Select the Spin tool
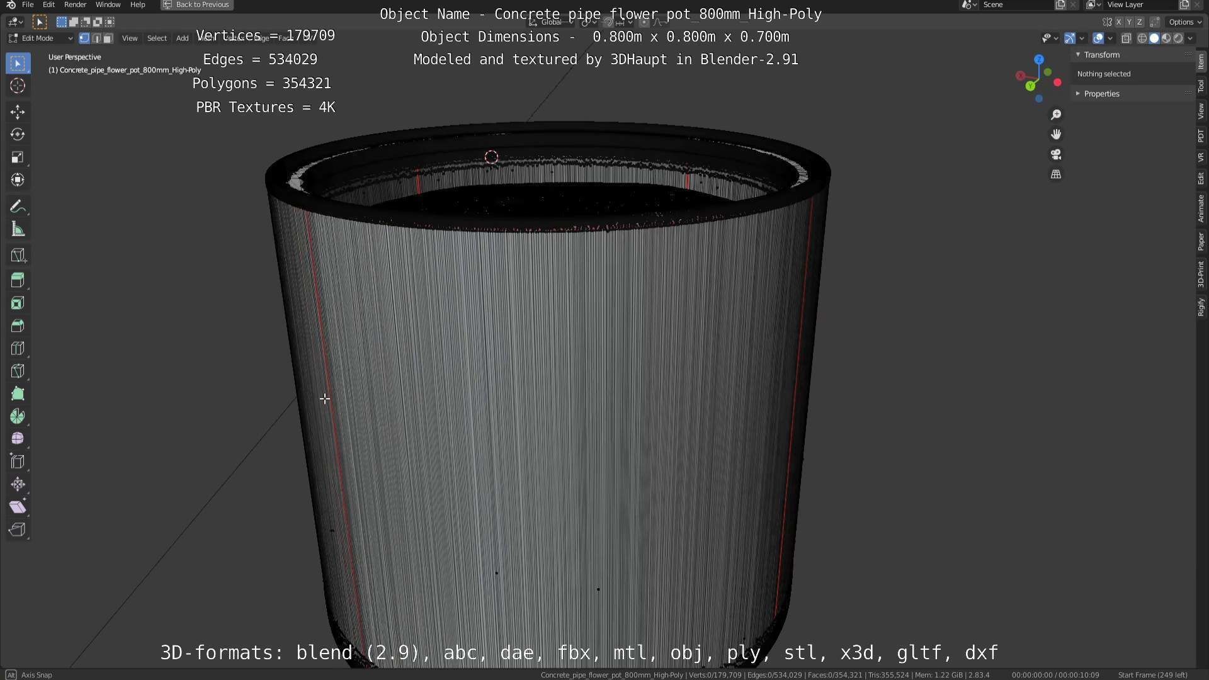This screenshot has width=1209, height=680. click(18, 417)
